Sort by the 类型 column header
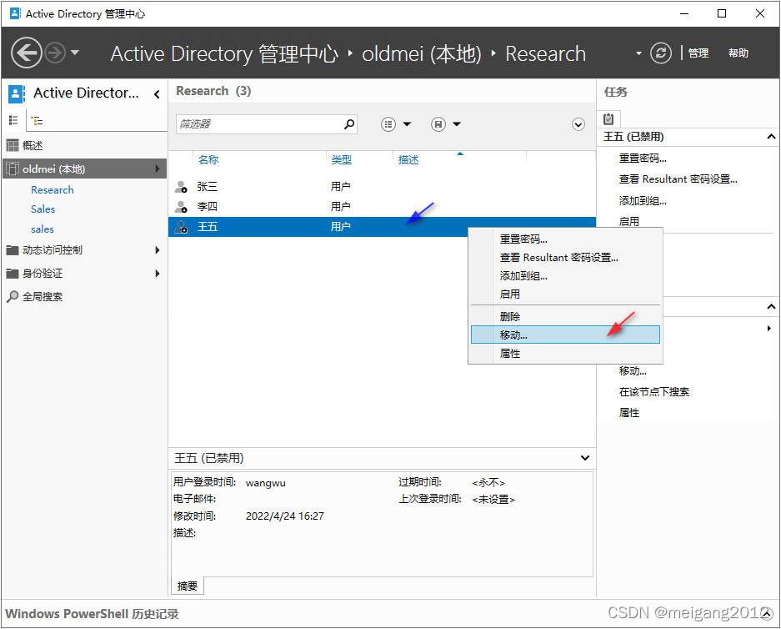Viewport: 781px width, 629px height. (x=342, y=160)
